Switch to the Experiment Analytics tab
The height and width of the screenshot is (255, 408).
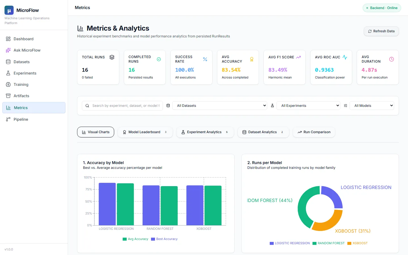pyautogui.click(x=205, y=132)
